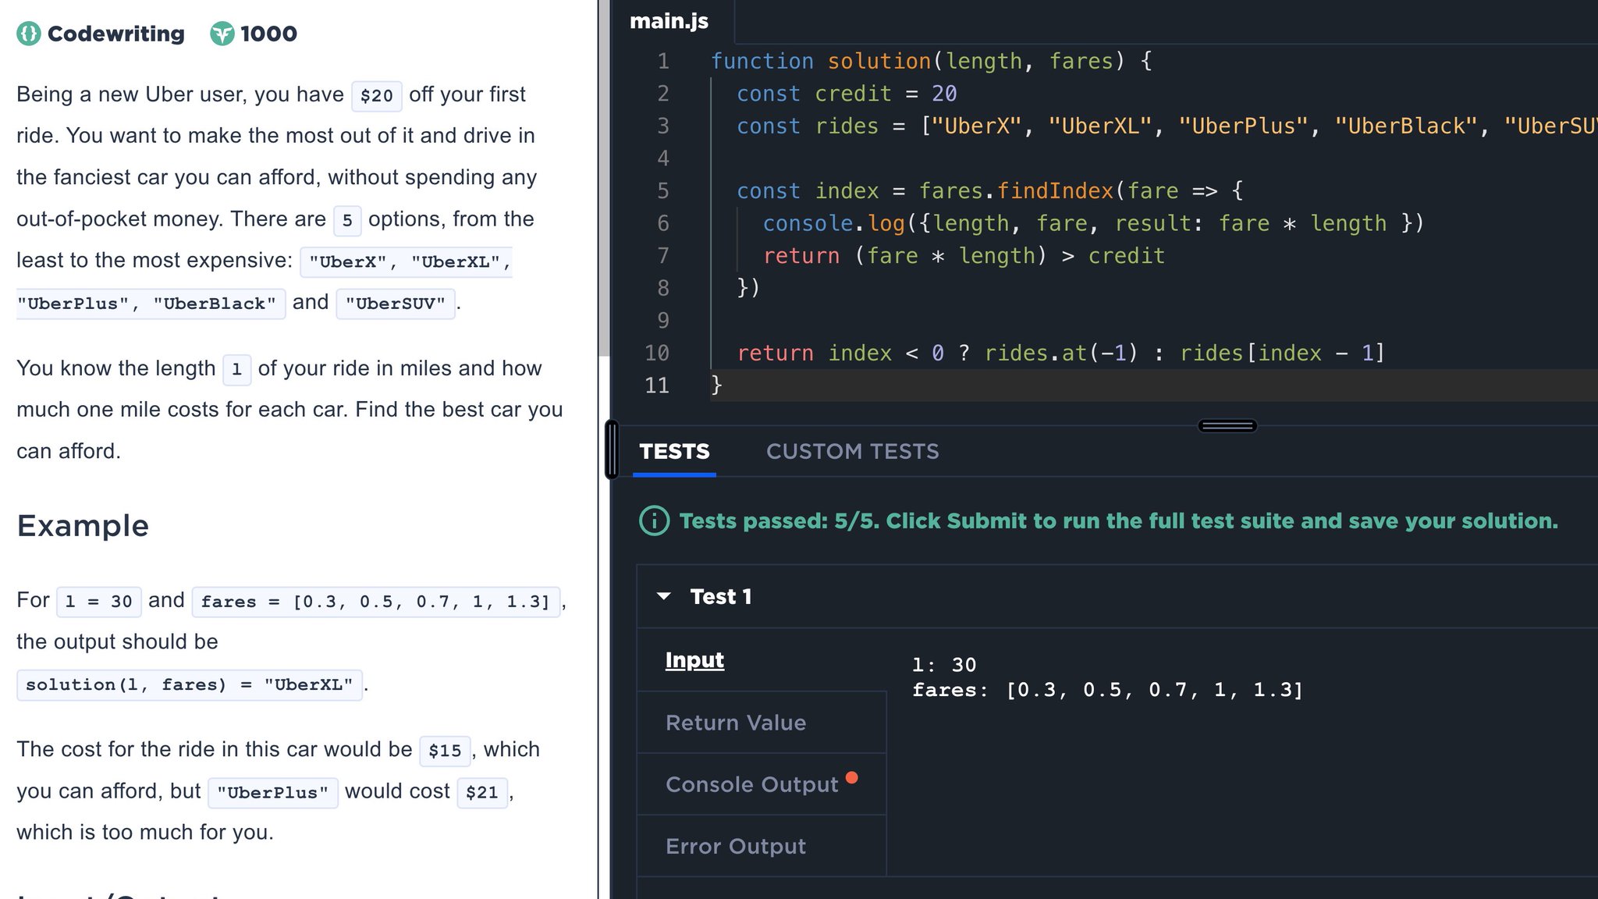This screenshot has height=899, width=1598.
Task: Switch to the CUSTOM TESTS tab
Action: pyautogui.click(x=852, y=451)
